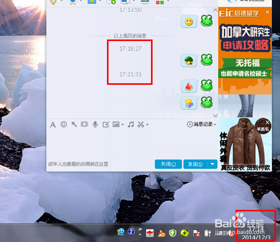
Task: Open the red-green apps icon
Action: (160, 2)
